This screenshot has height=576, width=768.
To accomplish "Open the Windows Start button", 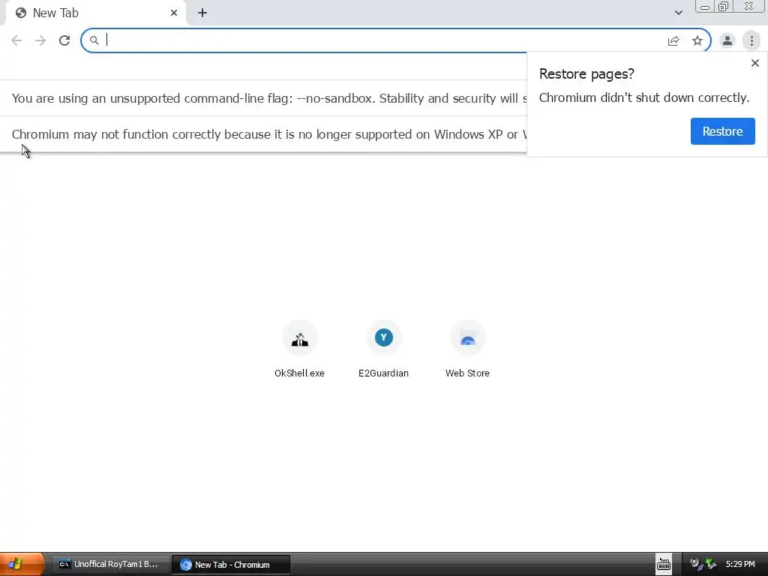I will pos(22,564).
